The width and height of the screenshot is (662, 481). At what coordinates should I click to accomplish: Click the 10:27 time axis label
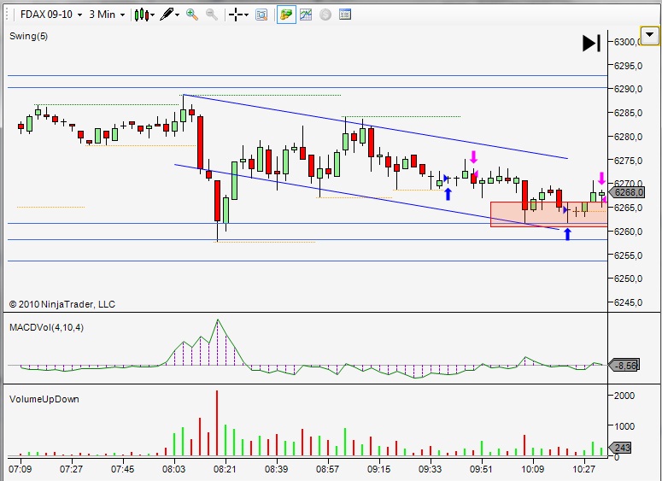(584, 469)
